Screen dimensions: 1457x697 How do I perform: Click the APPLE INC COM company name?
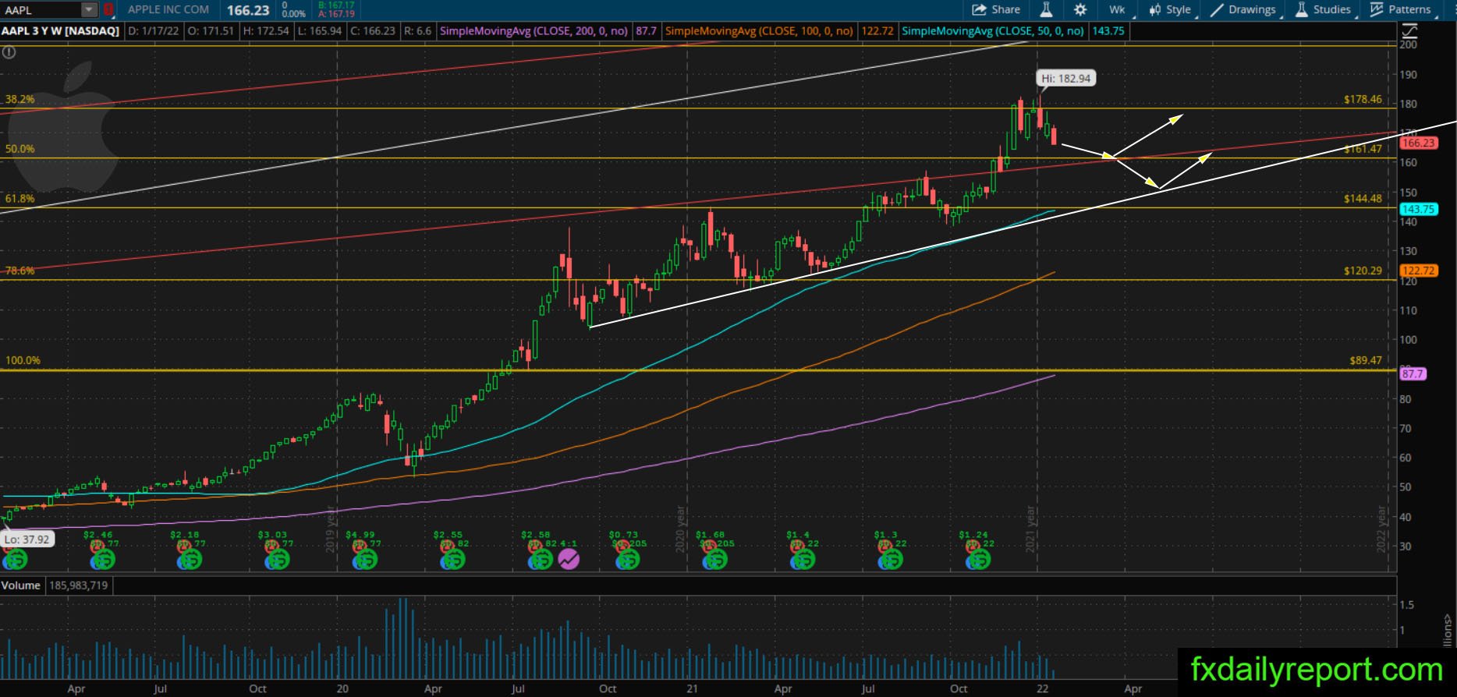[168, 9]
